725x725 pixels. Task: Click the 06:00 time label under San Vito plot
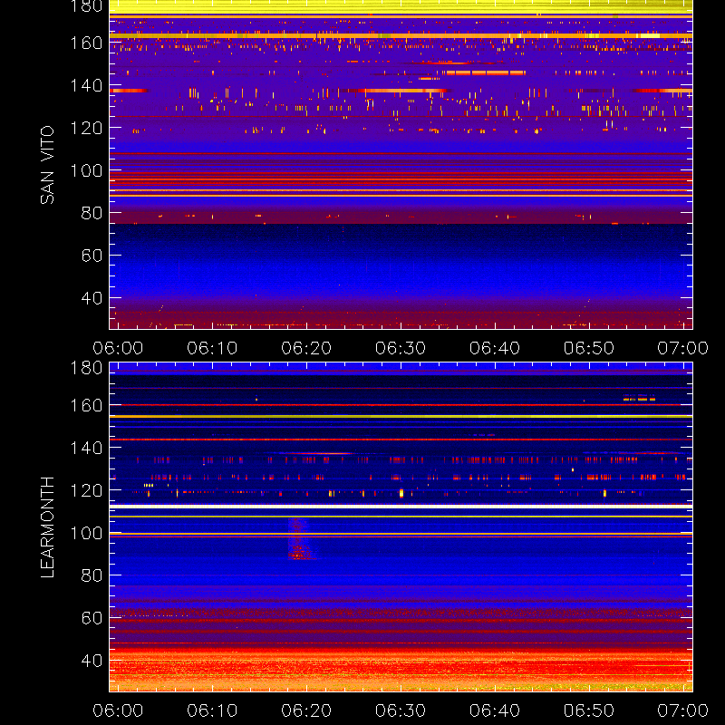click(x=118, y=348)
